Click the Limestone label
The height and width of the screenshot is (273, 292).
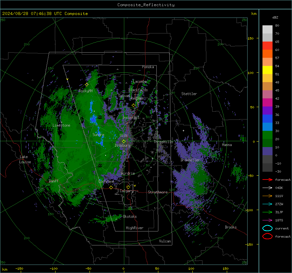tap(61, 125)
